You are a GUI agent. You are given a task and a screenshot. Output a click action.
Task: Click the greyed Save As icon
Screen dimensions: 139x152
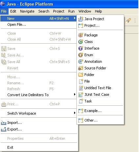click(x=4, y=55)
